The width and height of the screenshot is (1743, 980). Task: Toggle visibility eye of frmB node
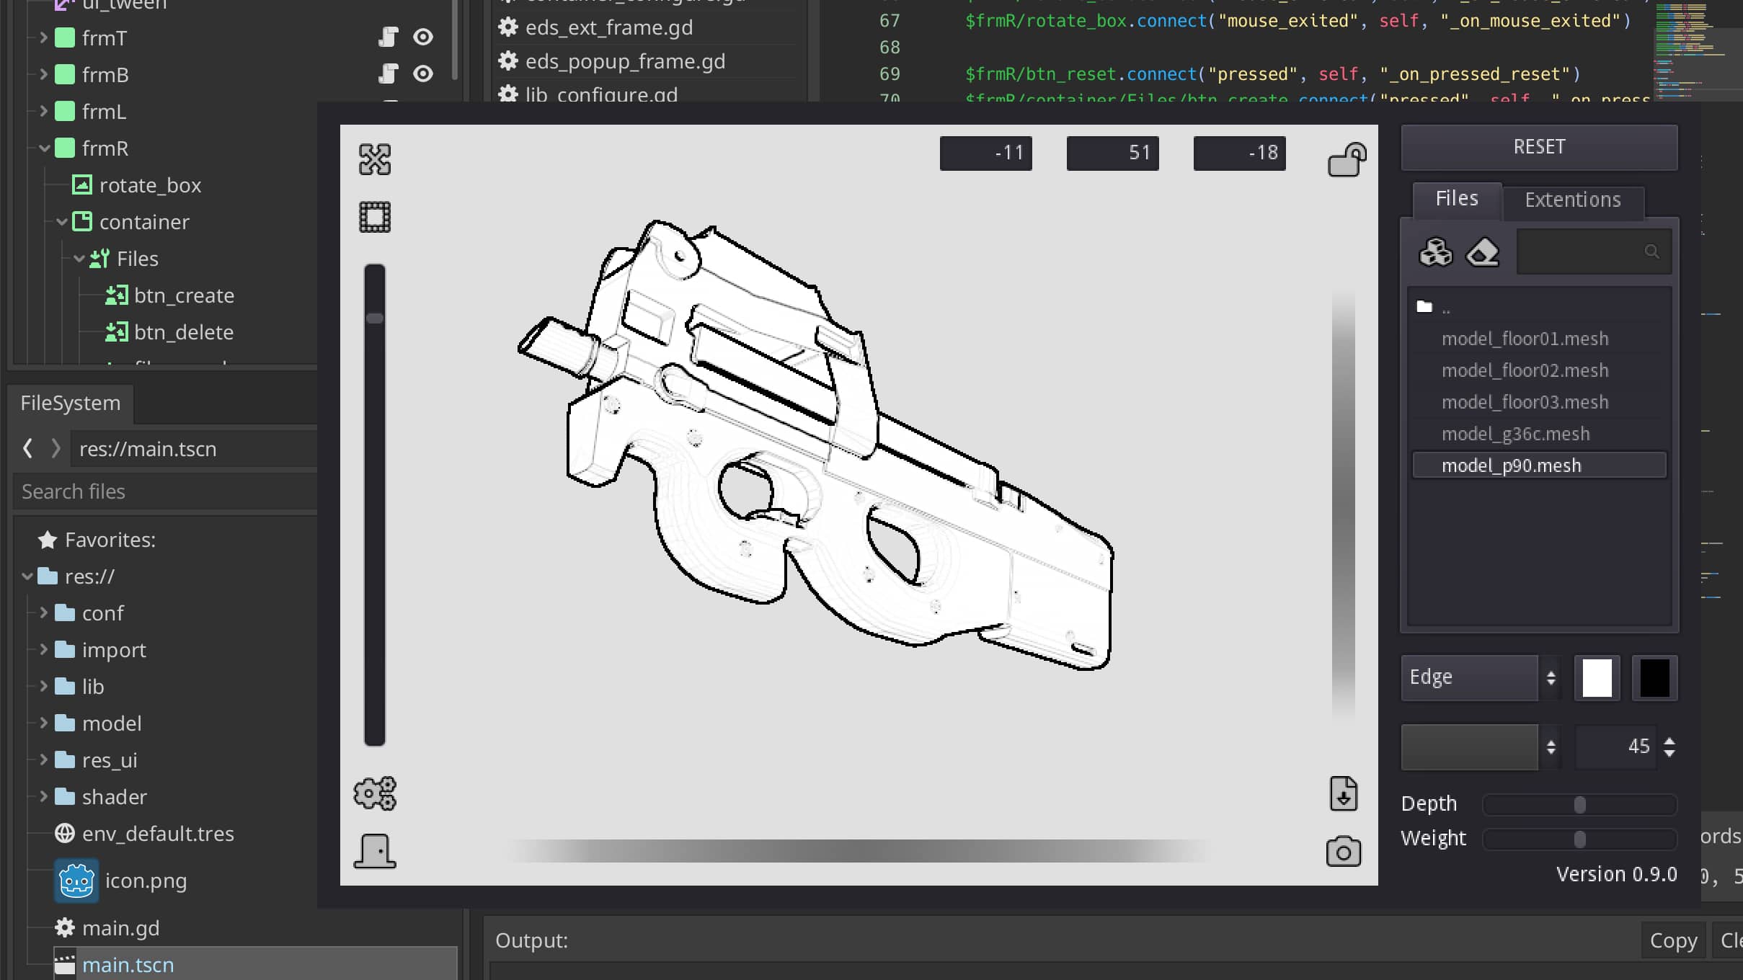[423, 73]
